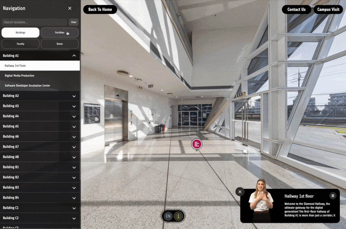Close the Hallway 1st floor info card
This screenshot has height=229, width=346.
[240, 192]
